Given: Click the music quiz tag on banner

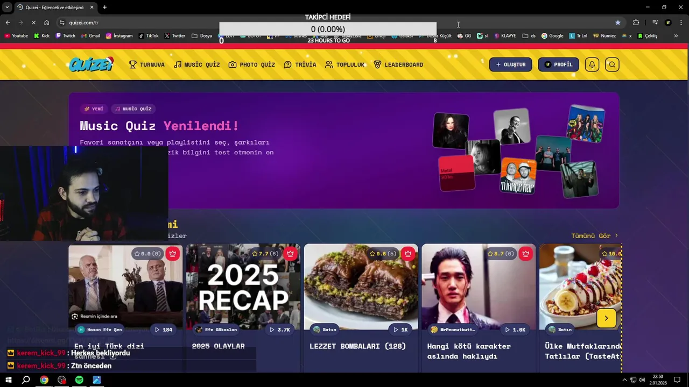Looking at the screenshot, I should [x=133, y=109].
